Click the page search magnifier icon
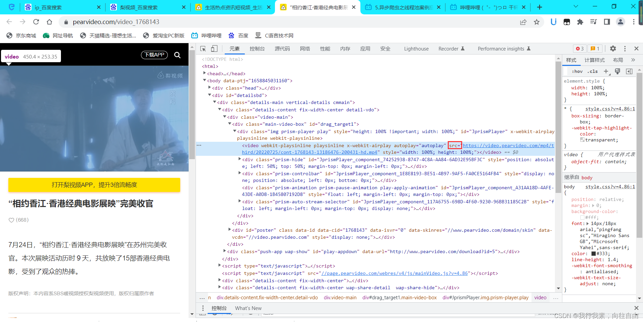 177,55
